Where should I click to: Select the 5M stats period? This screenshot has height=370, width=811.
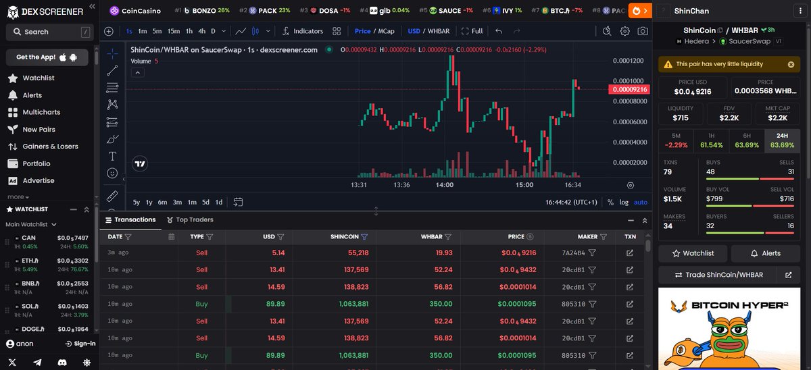pos(676,140)
